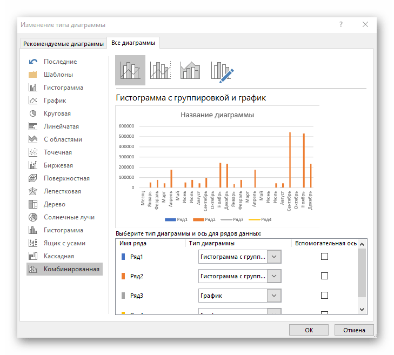Select Последние chart category

click(64, 62)
